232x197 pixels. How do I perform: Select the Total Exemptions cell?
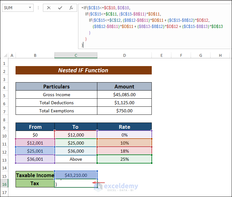56,111
